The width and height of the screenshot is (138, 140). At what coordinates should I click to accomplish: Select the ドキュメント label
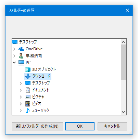coord(41,90)
